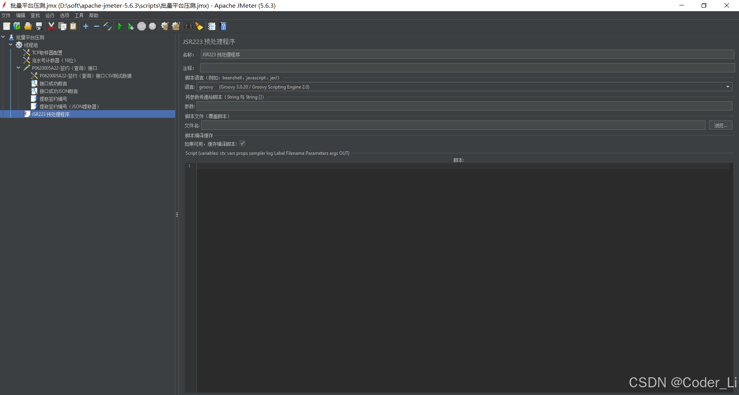Focus the 名称 name field
Screen dimensions: 739x395
tap(467, 54)
